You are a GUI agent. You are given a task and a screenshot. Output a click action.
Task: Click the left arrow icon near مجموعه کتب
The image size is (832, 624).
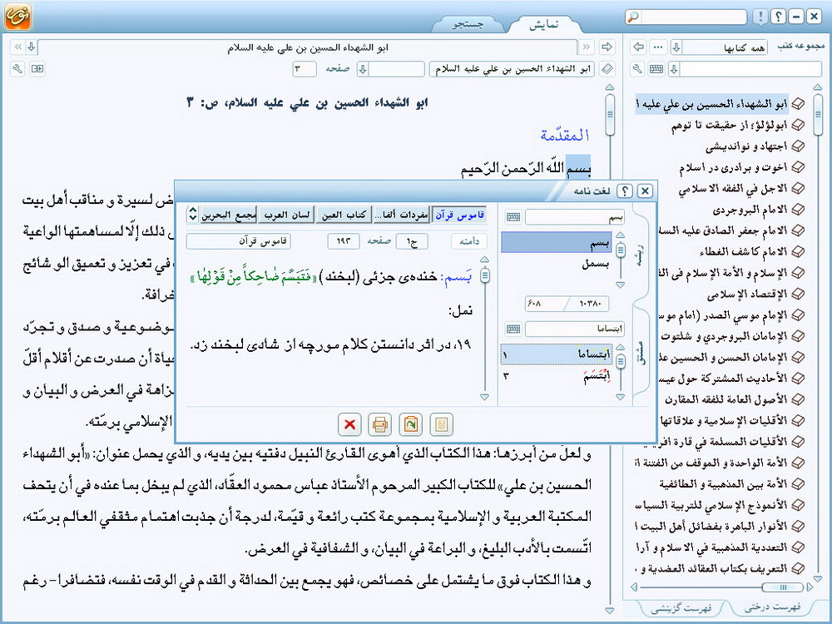639,47
